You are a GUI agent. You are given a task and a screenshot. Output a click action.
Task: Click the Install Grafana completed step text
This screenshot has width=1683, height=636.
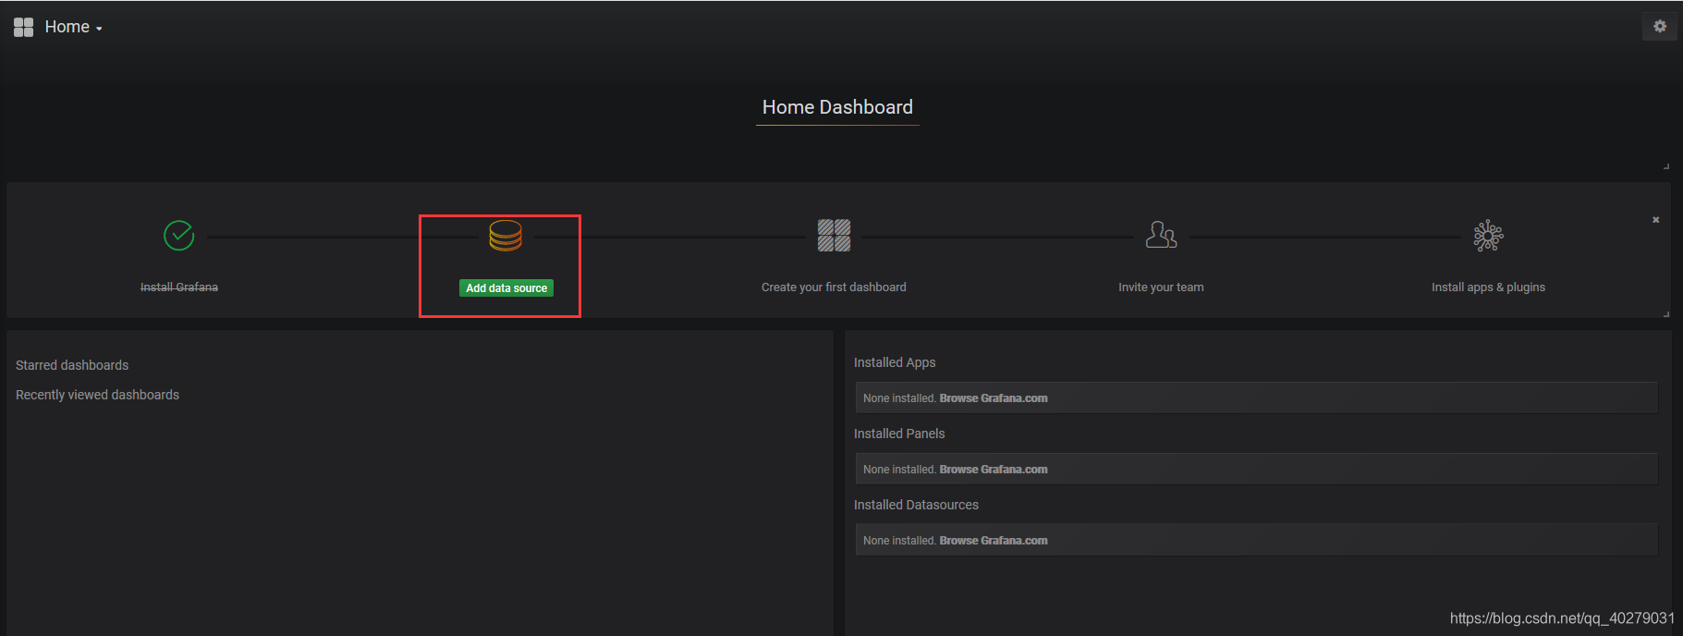[x=179, y=287]
